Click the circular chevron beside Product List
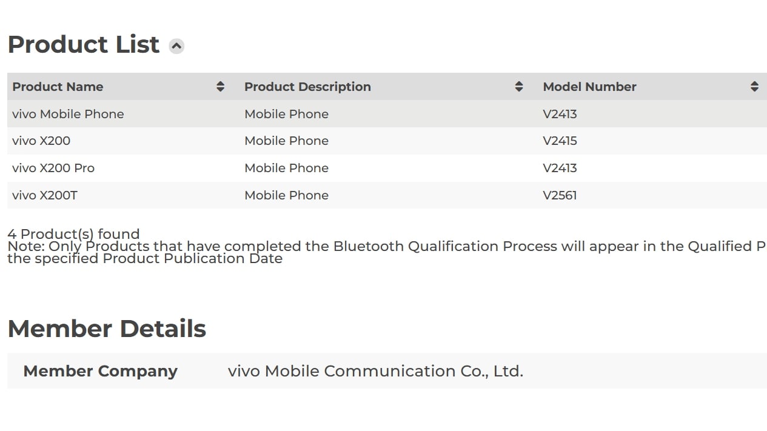This screenshot has width=767, height=431. coord(176,46)
